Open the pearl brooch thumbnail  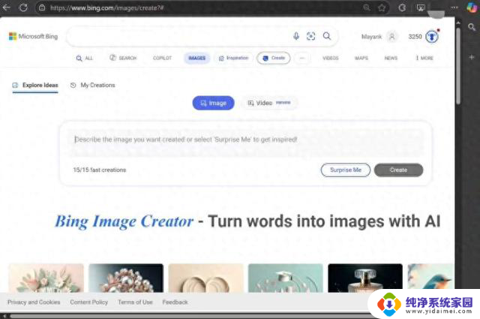(126, 278)
